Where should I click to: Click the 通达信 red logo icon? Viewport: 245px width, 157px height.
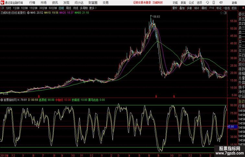tap(2, 3)
